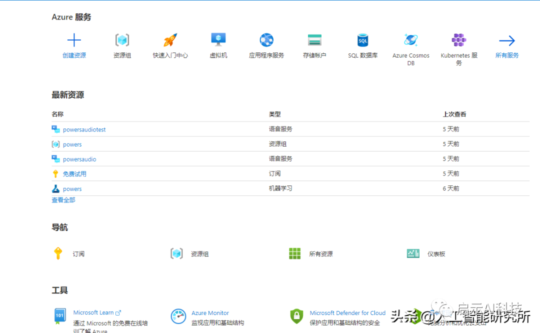Click the 监视应用和基础结构 description
Image resolution: width=540 pixels, height=333 pixels.
[x=217, y=323]
